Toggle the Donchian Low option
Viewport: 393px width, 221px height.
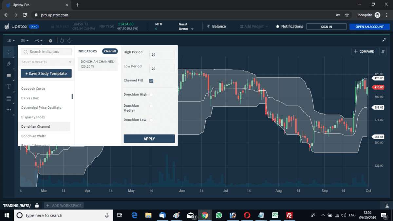tap(151, 120)
